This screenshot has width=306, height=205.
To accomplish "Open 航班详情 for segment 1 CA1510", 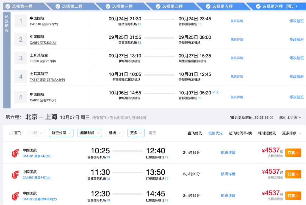I will click(x=237, y=21).
